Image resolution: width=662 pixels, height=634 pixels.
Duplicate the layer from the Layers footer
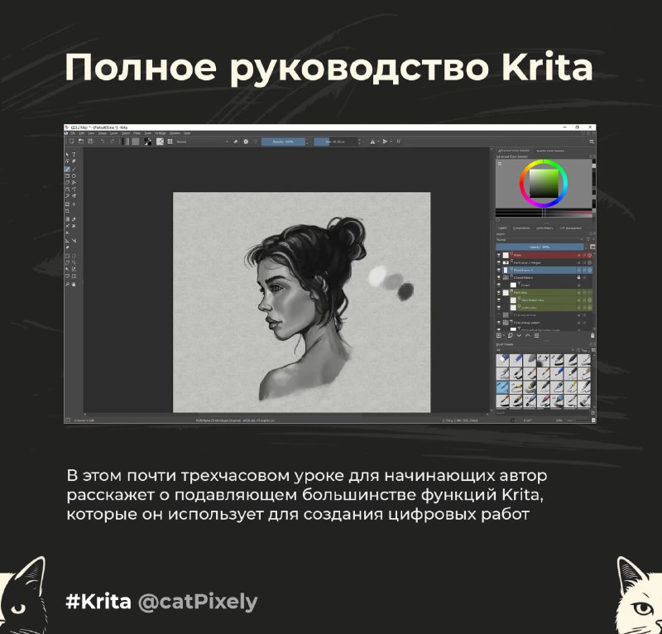[x=510, y=336]
